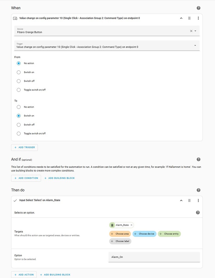Open the three-dot menu on the trigger card
215x278 pixels.
[x=198, y=18]
